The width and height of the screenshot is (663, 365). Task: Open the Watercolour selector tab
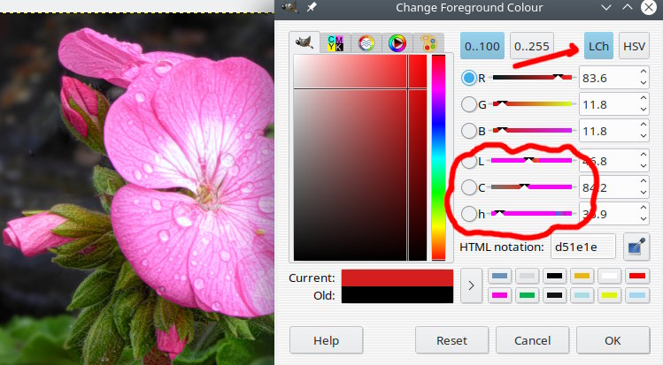(366, 43)
